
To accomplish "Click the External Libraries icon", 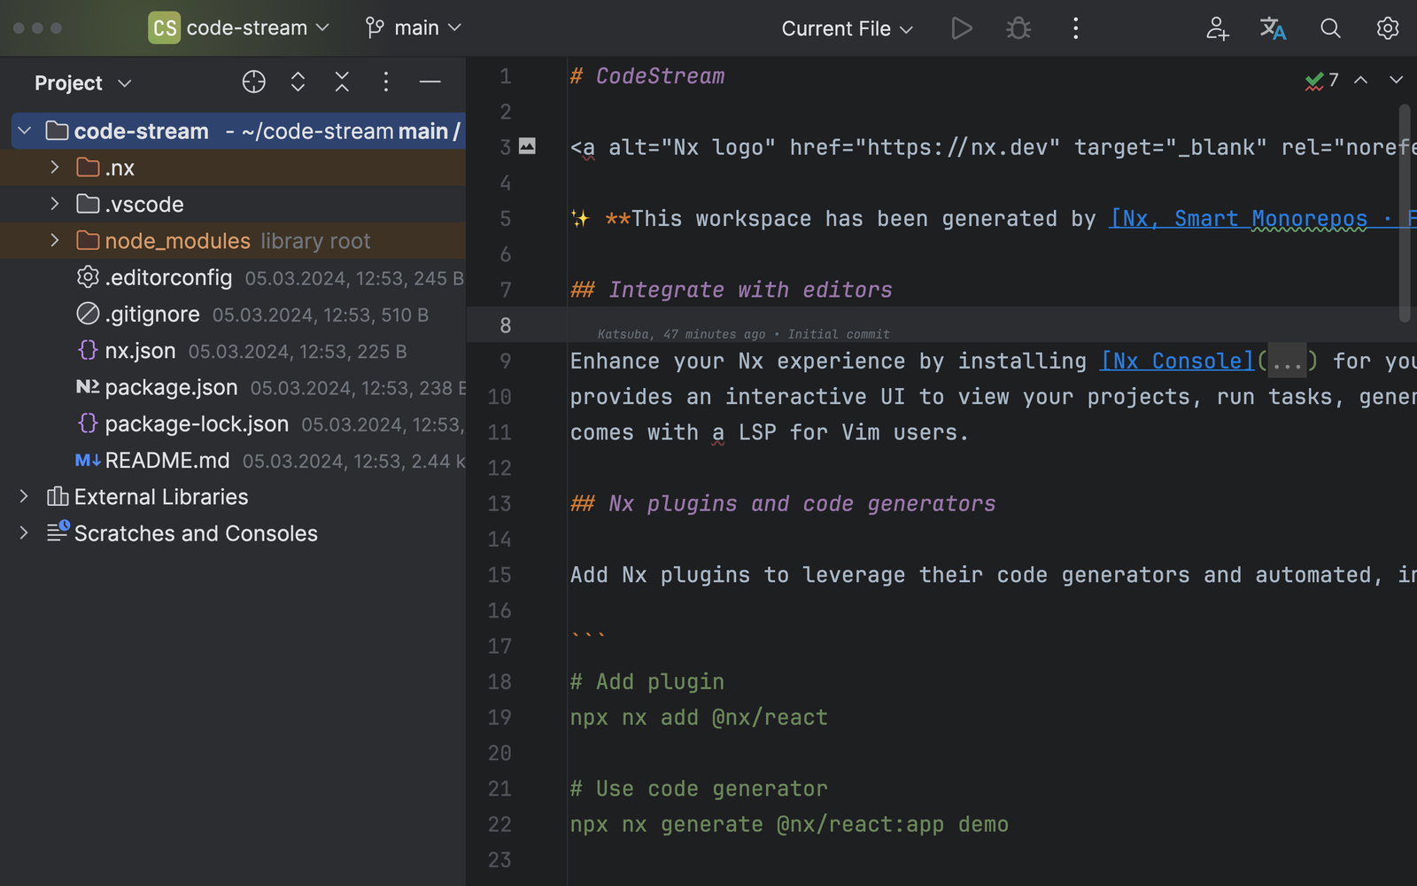I will 58,496.
